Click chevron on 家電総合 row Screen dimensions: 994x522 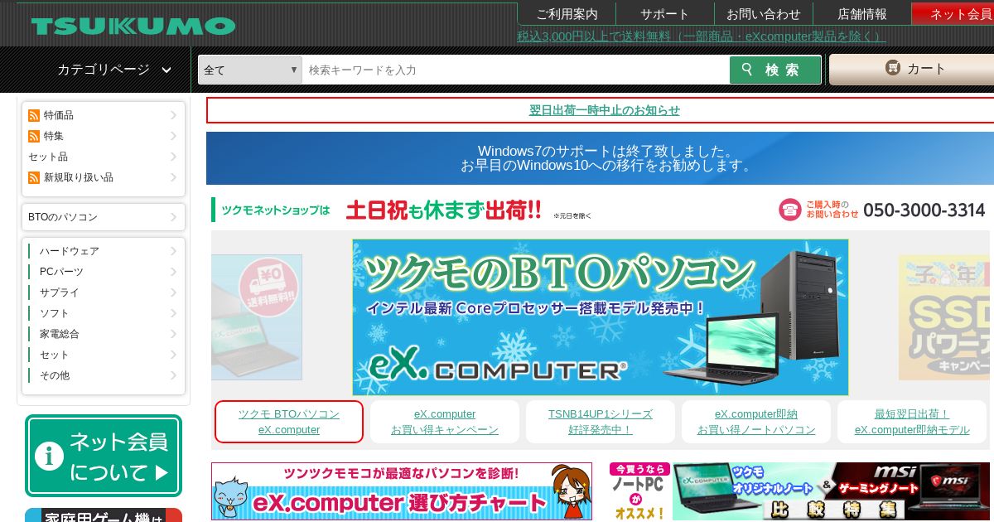pos(173,334)
